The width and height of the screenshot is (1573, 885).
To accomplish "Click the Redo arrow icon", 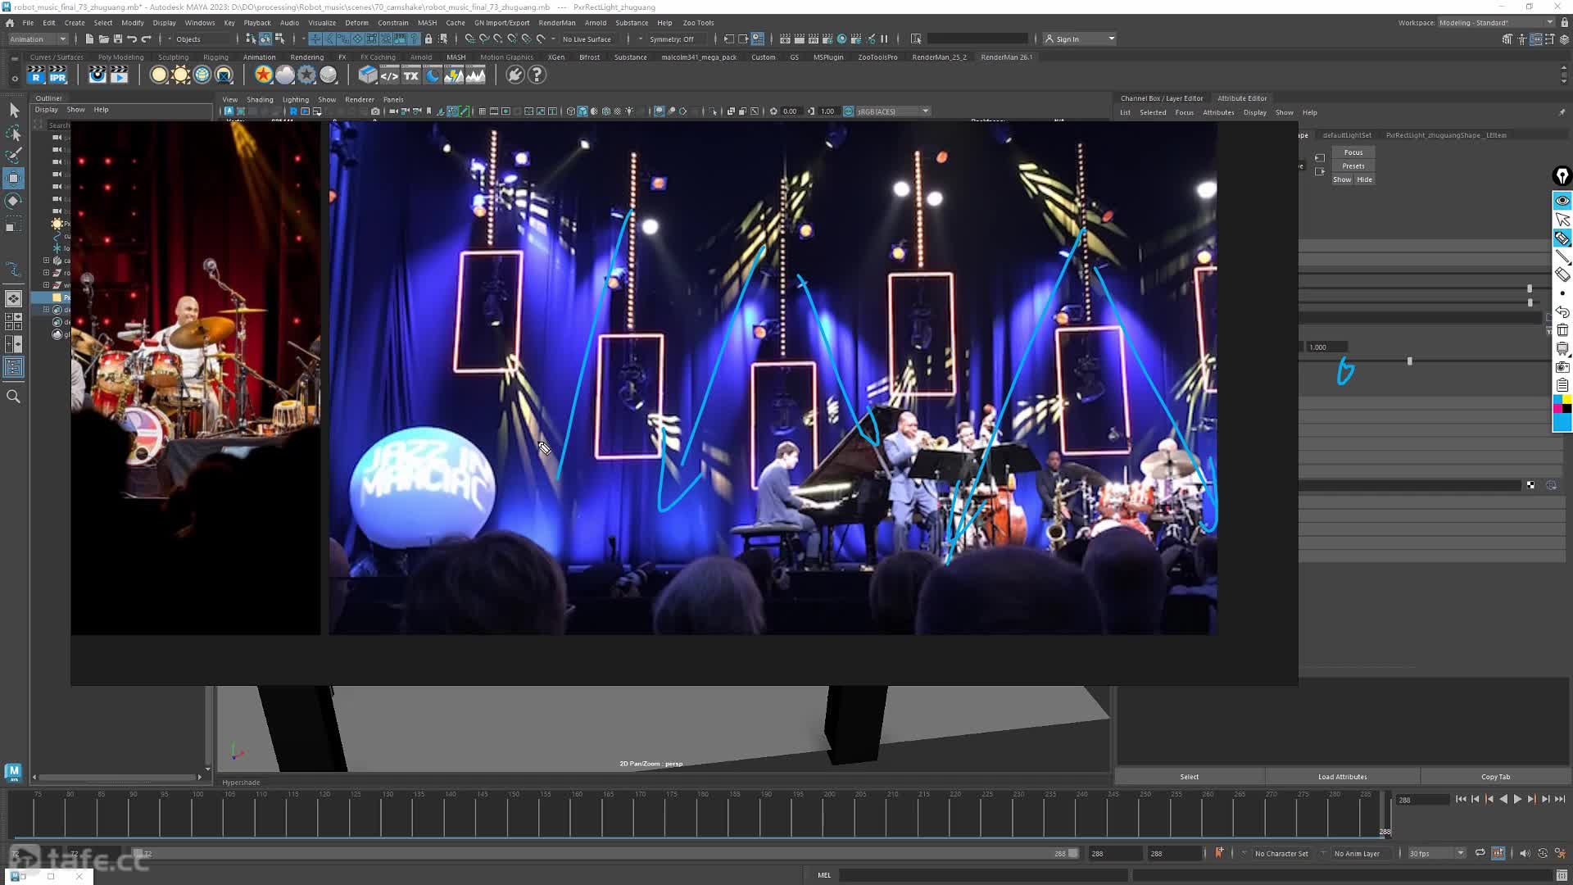I will tap(147, 39).
